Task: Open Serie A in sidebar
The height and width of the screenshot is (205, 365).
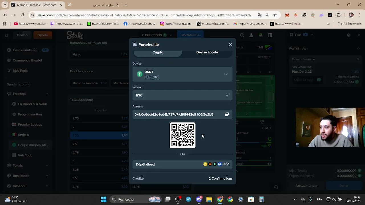Action: (x=30, y=135)
